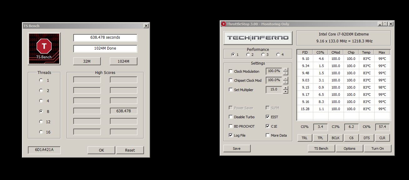Enable the Clock Modulation checkbox
Viewport: 409px width, 180px height.
pyautogui.click(x=231, y=71)
